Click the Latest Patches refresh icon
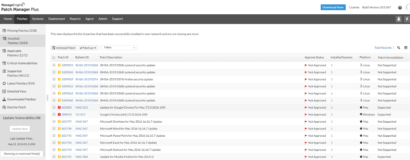Viewport: 410px width, 160px height. pyautogui.click(x=4, y=83)
